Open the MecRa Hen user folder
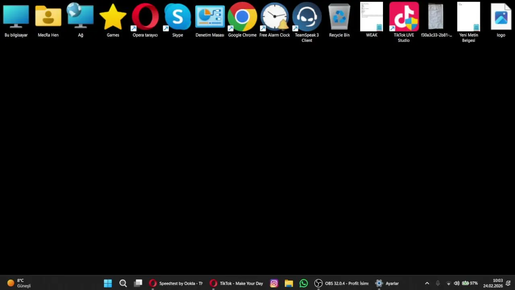Viewport: 515px width, 290px height. tap(48, 20)
